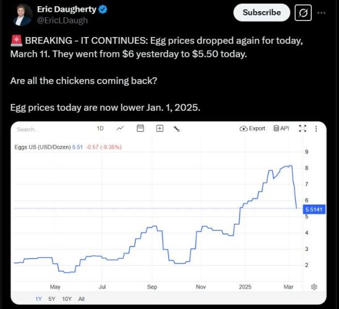The image size is (339, 309).
Task: Click Eric Daugherty's profile avatar
Action: 22,15
